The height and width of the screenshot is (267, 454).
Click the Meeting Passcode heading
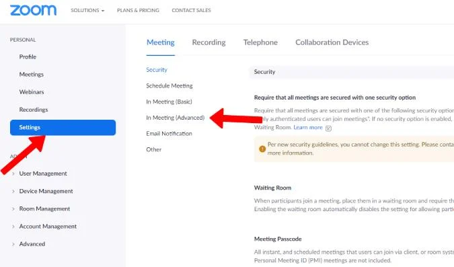pyautogui.click(x=278, y=239)
